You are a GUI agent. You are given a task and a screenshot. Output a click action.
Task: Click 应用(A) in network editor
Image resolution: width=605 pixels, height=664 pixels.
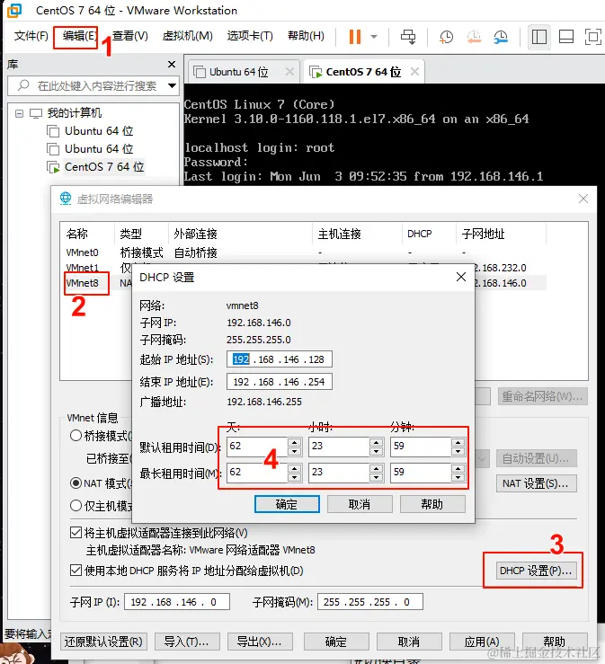click(x=482, y=642)
